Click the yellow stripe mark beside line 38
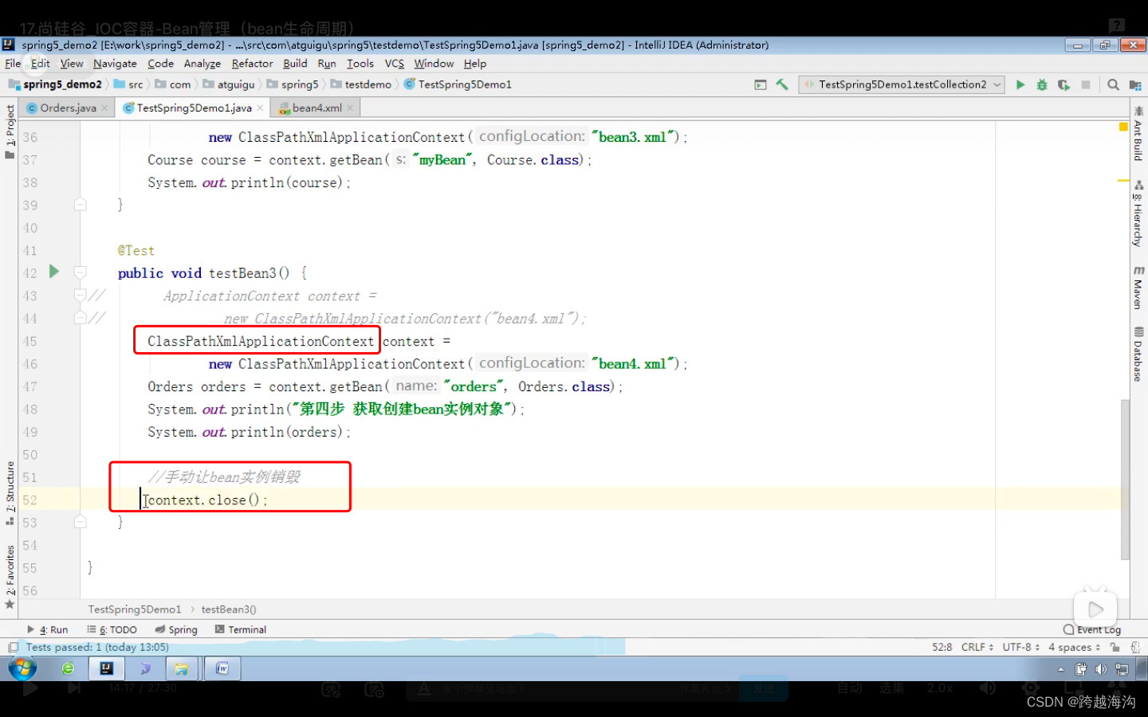Image resolution: width=1148 pixels, height=717 pixels. pyautogui.click(x=1123, y=181)
